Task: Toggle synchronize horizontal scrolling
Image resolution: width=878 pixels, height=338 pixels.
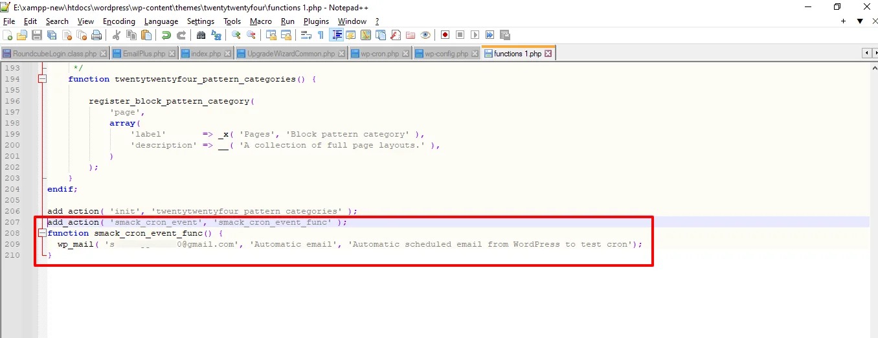Action: tap(286, 35)
